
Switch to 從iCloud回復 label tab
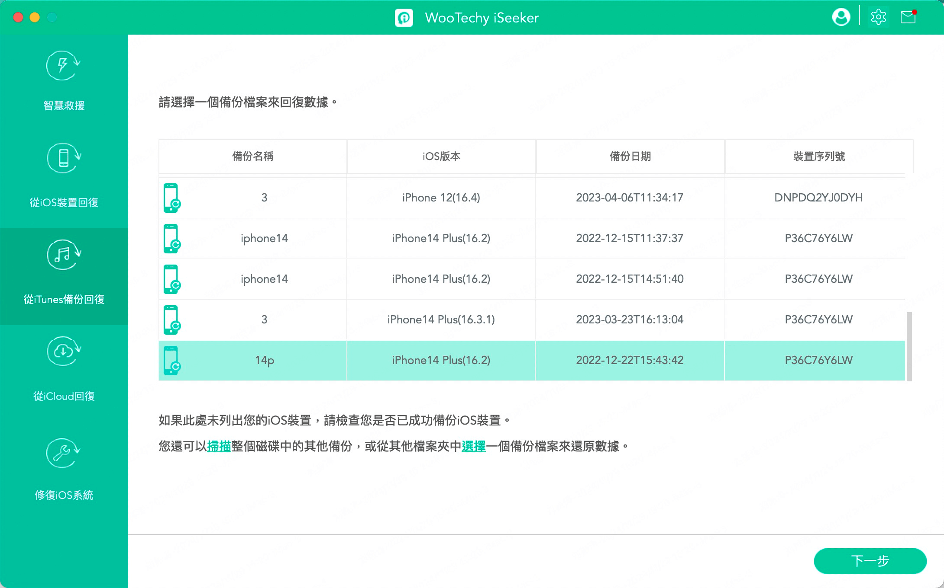coord(64,396)
